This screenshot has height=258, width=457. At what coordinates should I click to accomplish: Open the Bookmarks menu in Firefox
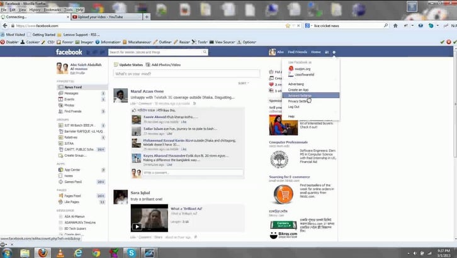point(52,10)
